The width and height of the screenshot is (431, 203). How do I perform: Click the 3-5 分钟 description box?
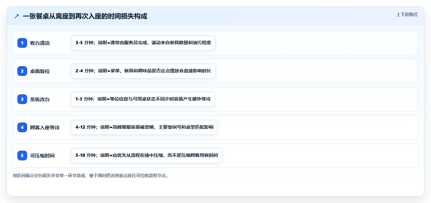[x=143, y=43]
